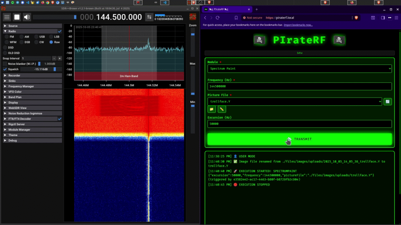The image size is (401, 225).
Task: Mute audio with the speaker icon
Action: click(x=27, y=17)
